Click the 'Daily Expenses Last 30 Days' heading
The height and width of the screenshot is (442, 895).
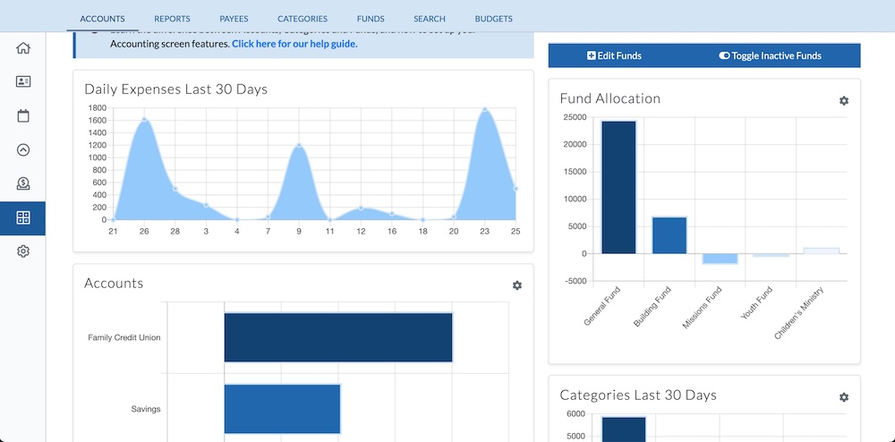[175, 89]
